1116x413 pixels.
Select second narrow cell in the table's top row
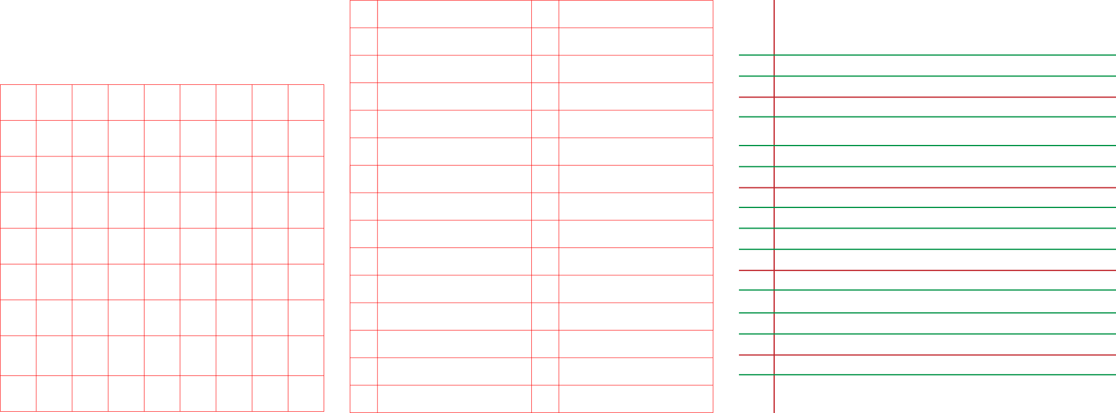(545, 14)
